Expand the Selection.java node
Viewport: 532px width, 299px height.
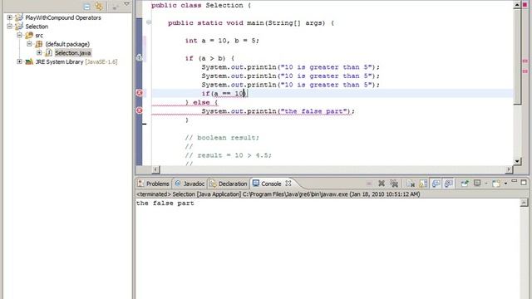tap(39, 52)
